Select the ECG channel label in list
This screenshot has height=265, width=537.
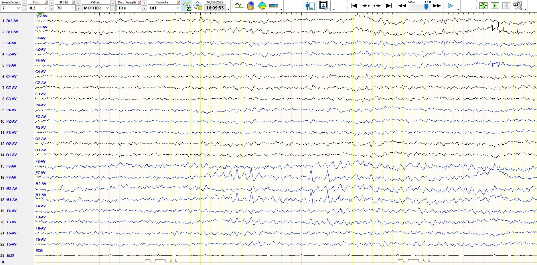pos(10,256)
